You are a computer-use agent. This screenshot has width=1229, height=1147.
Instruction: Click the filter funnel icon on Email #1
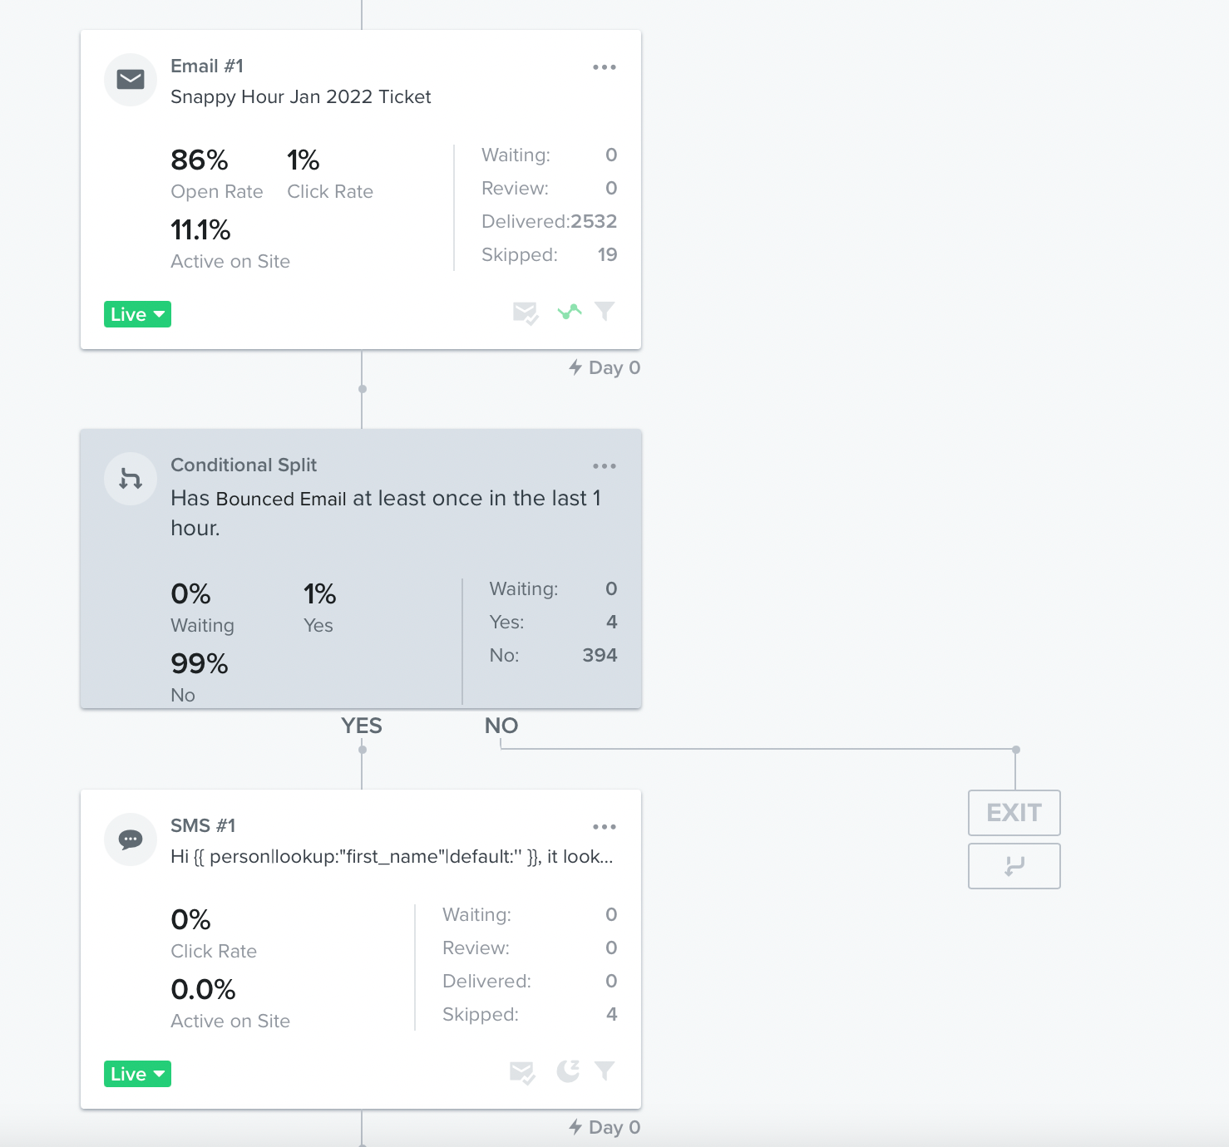(x=605, y=311)
